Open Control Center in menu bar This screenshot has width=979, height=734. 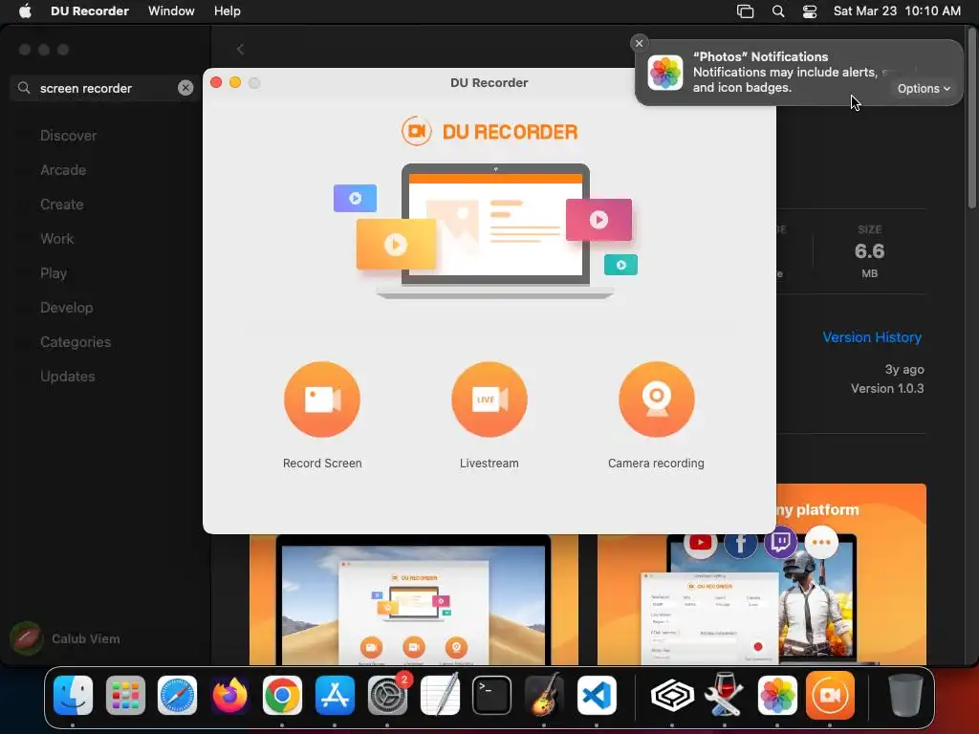(x=810, y=11)
